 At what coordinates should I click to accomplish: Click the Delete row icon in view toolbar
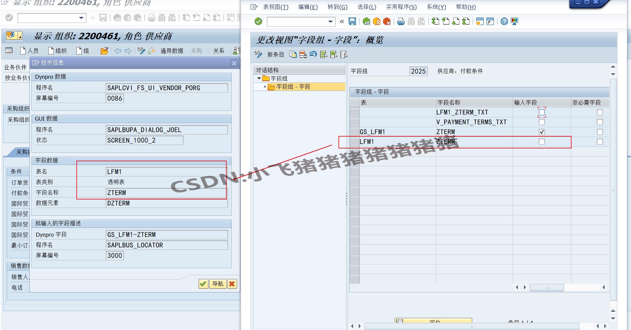[303, 54]
